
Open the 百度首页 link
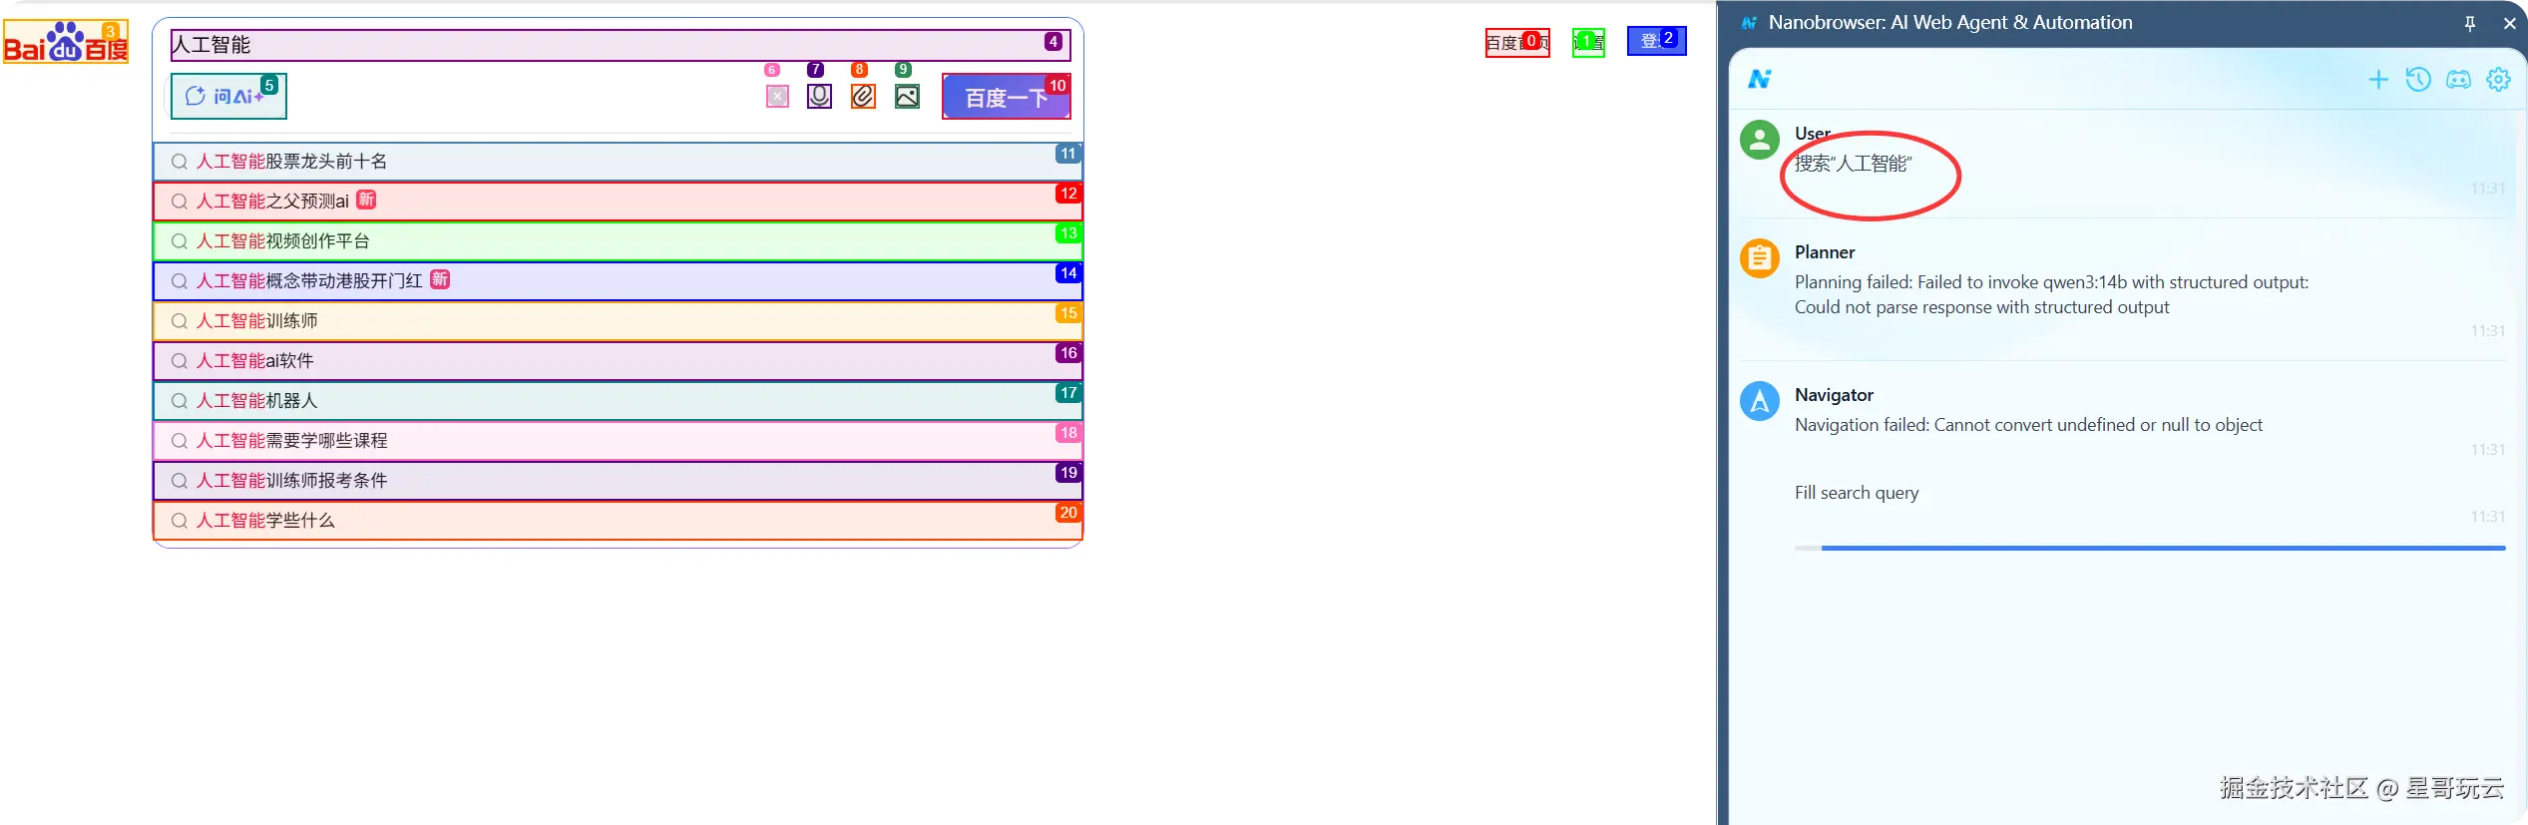point(1516,42)
